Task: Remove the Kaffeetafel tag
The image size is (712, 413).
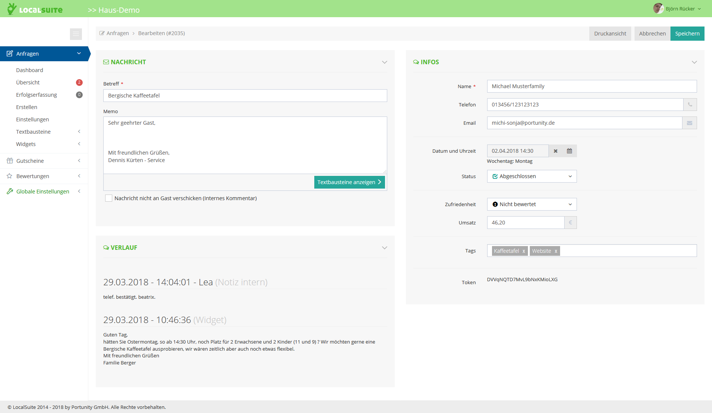Action: pos(523,251)
